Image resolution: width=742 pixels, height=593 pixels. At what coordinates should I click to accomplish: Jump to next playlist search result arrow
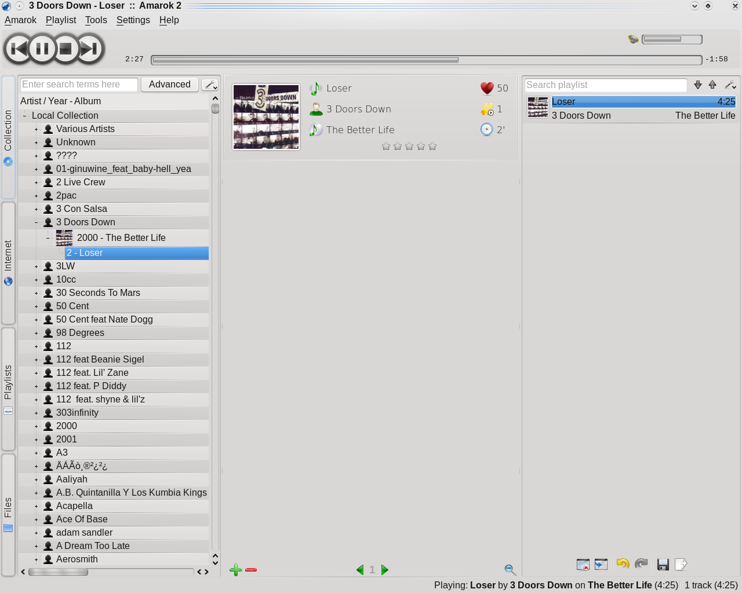point(698,85)
